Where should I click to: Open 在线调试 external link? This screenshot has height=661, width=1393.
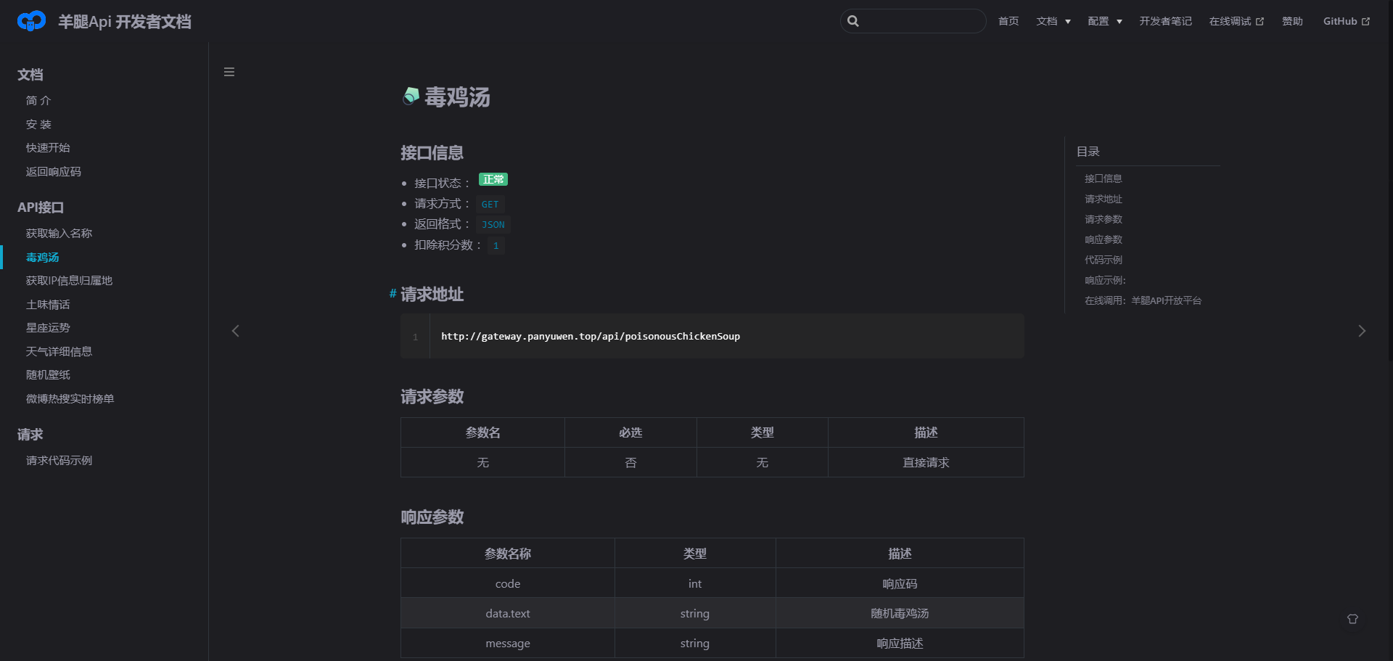pos(1236,21)
